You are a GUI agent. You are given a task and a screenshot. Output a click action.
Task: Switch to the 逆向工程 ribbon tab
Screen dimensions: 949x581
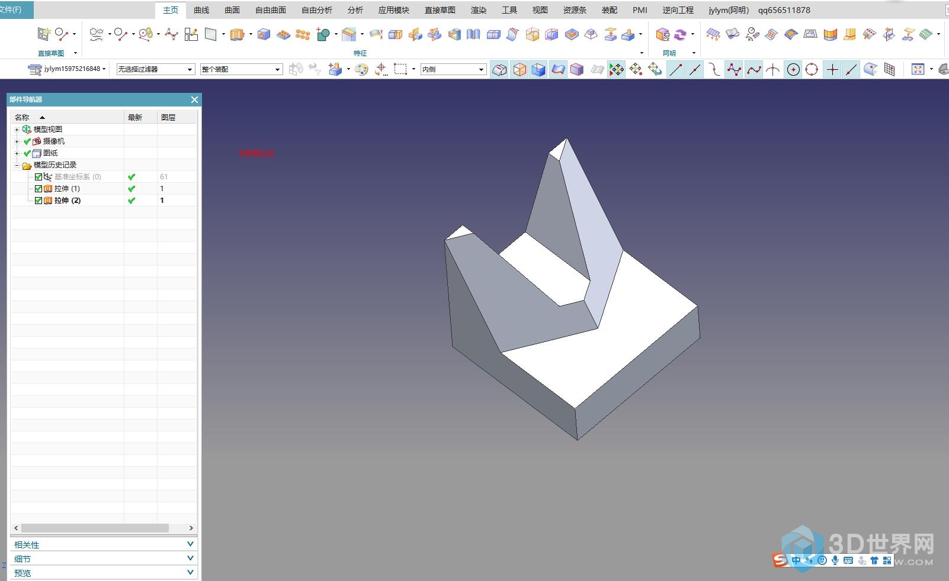[x=678, y=10]
